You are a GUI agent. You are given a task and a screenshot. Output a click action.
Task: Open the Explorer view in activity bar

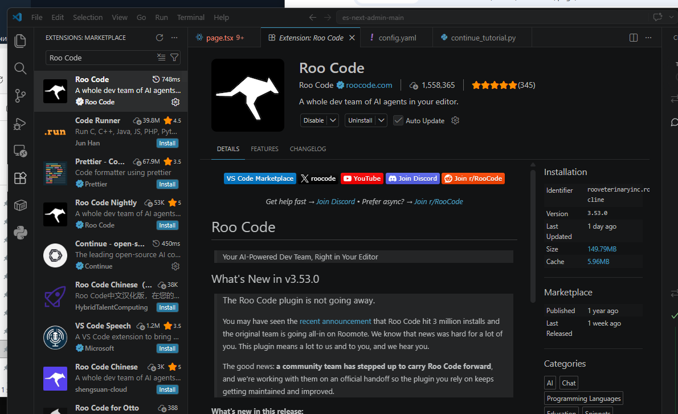[x=21, y=41]
